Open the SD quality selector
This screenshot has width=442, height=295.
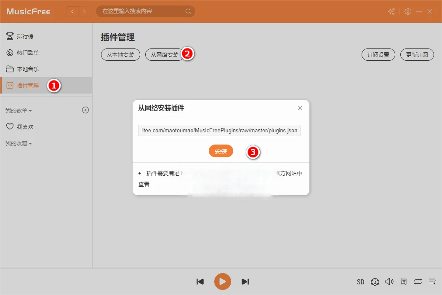pos(360,282)
